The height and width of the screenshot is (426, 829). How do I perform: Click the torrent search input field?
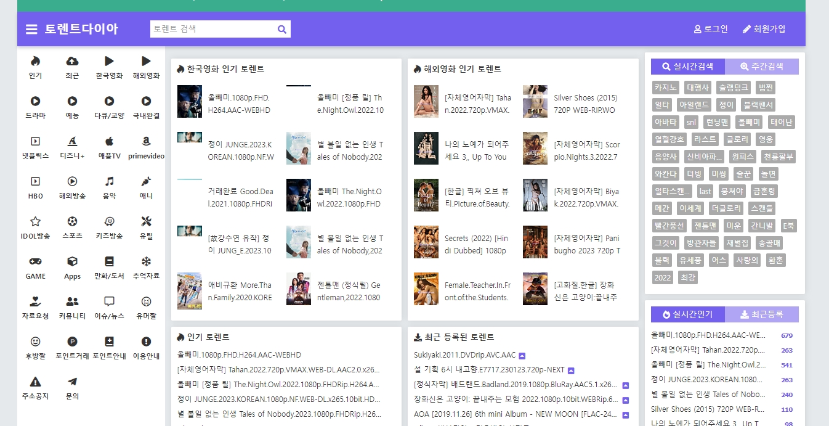pos(214,28)
